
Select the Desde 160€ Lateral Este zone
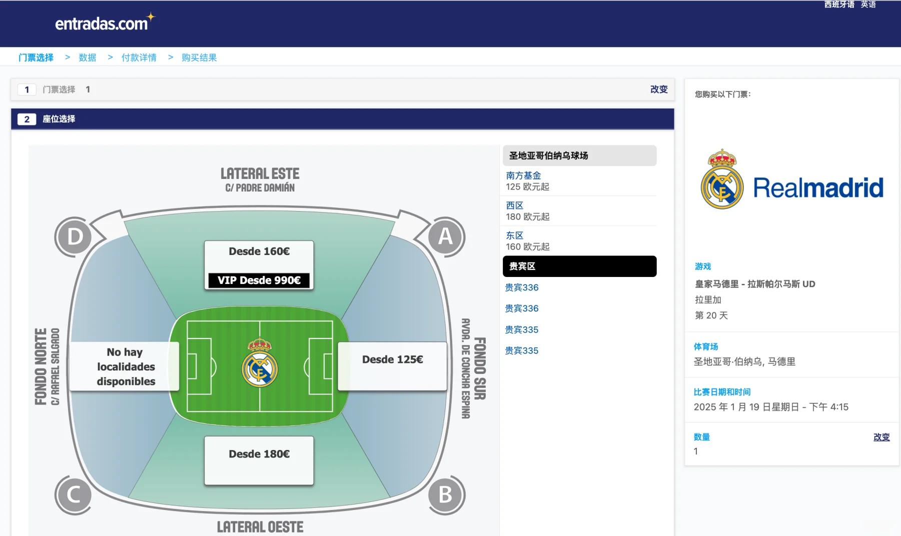click(259, 251)
